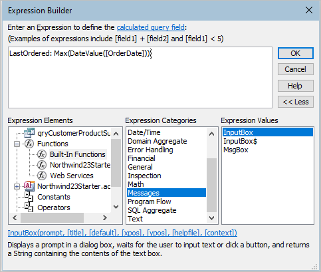Select Operators in Expression Elements

54,207
